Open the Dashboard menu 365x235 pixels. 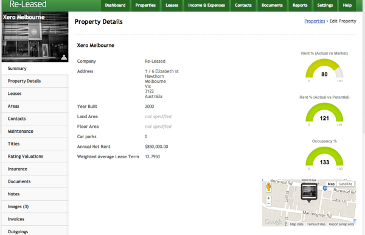click(x=115, y=5)
